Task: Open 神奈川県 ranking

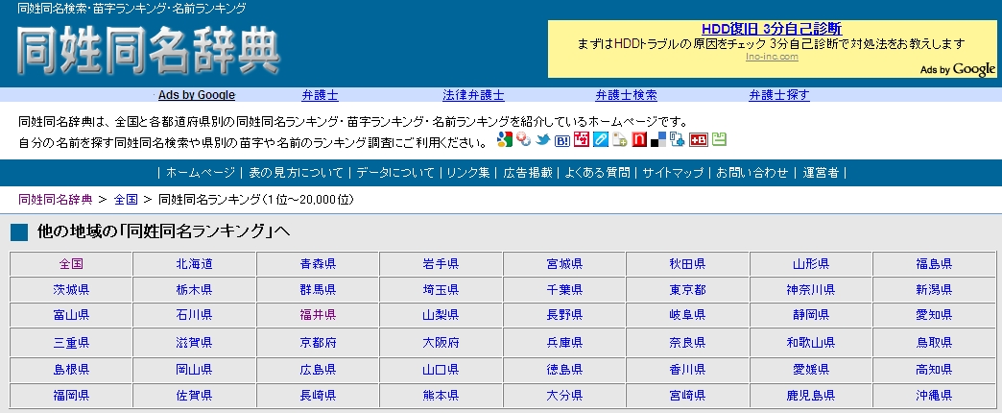Action: coord(810,290)
